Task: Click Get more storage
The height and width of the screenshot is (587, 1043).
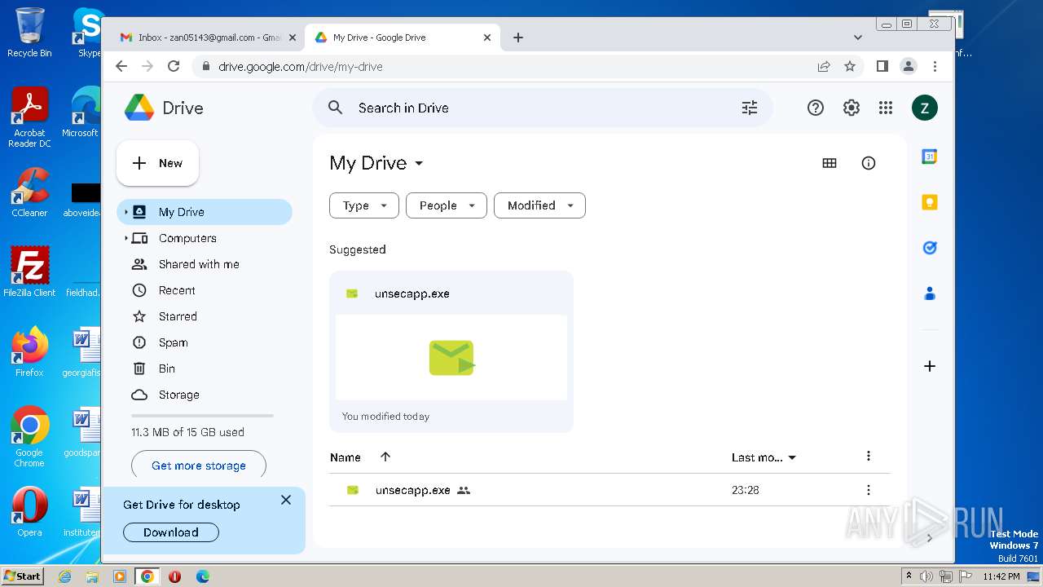Action: click(x=199, y=466)
